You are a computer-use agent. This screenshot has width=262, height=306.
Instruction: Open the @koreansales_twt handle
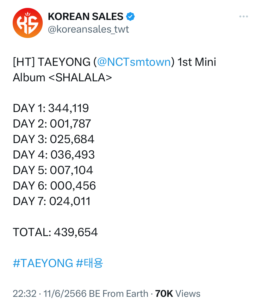(88, 29)
